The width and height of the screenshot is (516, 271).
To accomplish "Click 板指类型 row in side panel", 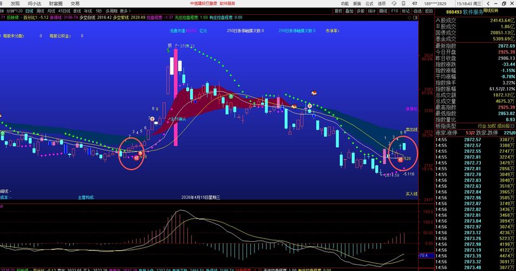I will (475, 126).
